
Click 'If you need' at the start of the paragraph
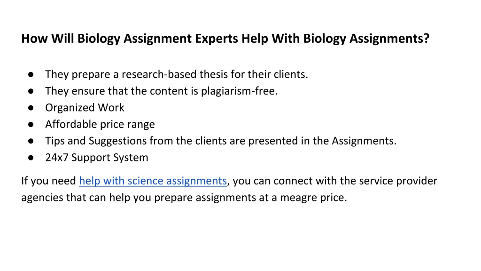point(48,181)
